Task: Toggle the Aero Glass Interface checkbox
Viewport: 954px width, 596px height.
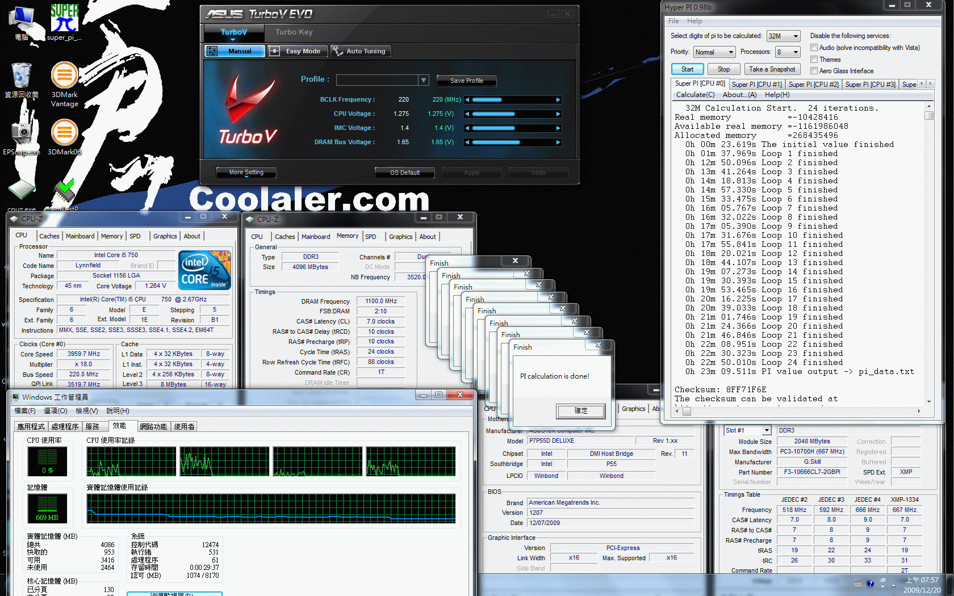Action: [x=814, y=71]
